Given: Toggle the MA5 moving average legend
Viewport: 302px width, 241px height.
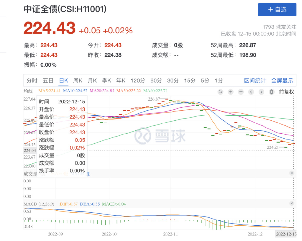Looking at the screenshot, I should point(49,91).
